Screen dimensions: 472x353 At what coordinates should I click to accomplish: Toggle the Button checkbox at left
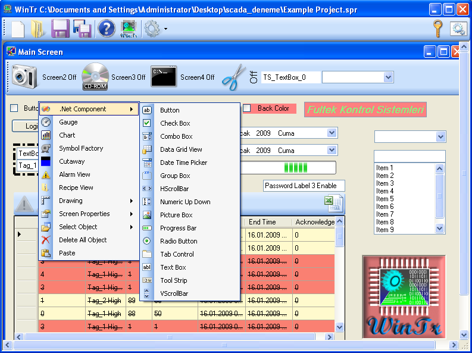(x=14, y=108)
